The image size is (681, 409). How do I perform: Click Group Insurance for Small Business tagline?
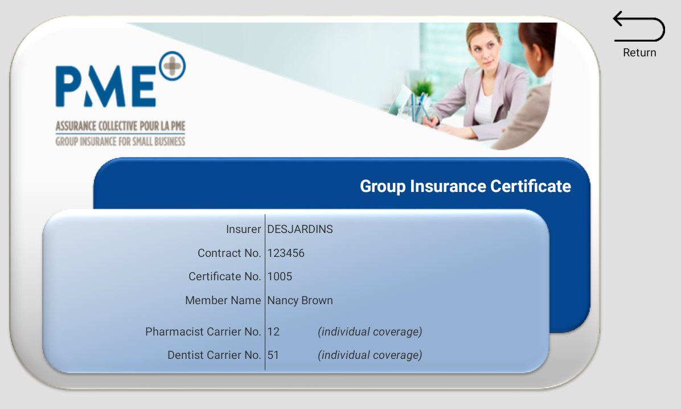click(x=120, y=141)
